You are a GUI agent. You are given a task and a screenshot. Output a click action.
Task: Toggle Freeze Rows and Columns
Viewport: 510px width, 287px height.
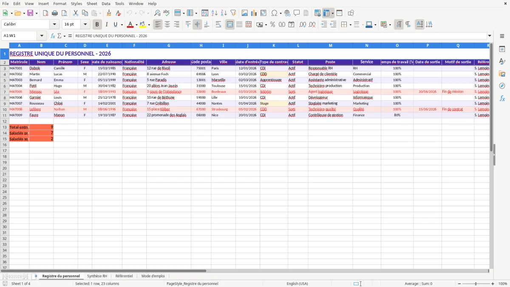(326, 13)
